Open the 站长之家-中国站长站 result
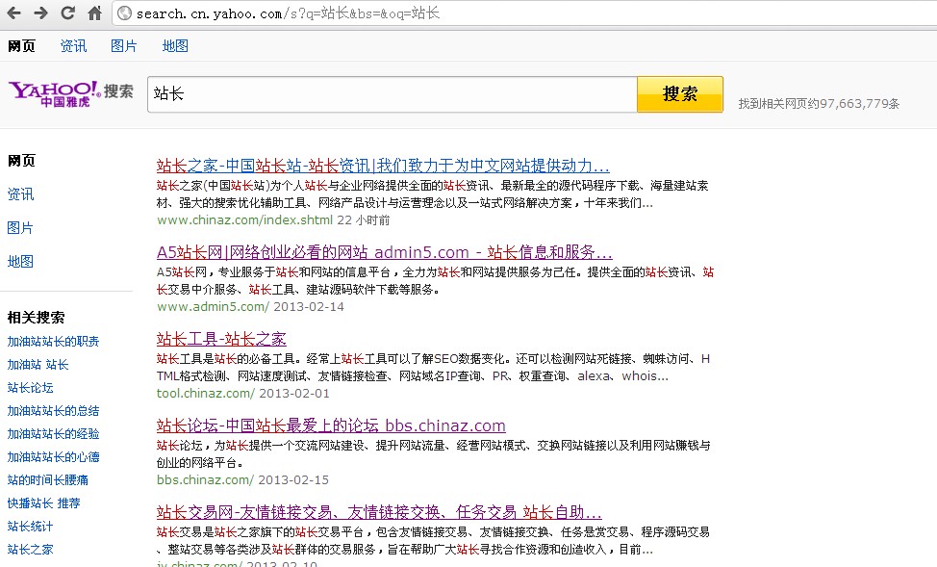 383,166
